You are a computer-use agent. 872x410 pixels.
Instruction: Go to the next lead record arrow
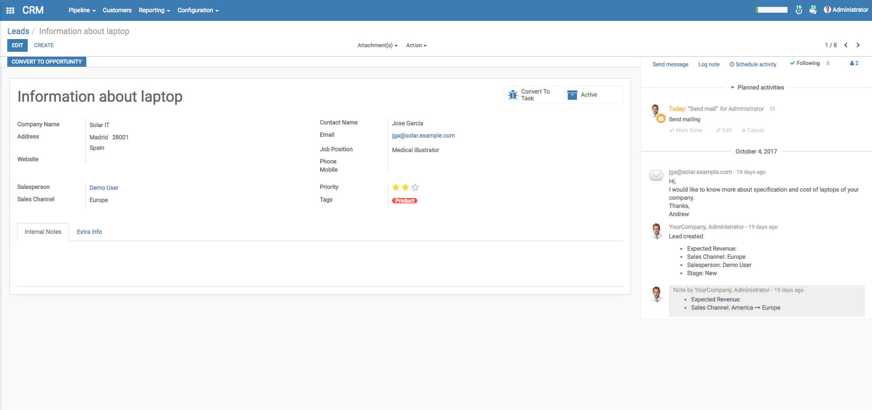click(858, 45)
